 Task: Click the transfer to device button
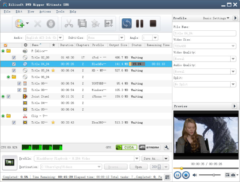pos(156,167)
